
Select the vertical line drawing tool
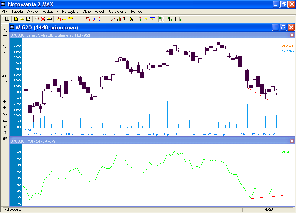coord(5,42)
